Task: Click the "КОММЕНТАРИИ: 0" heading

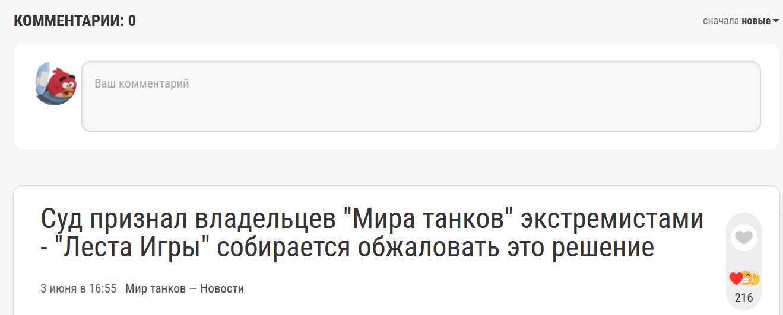Action: (75, 21)
